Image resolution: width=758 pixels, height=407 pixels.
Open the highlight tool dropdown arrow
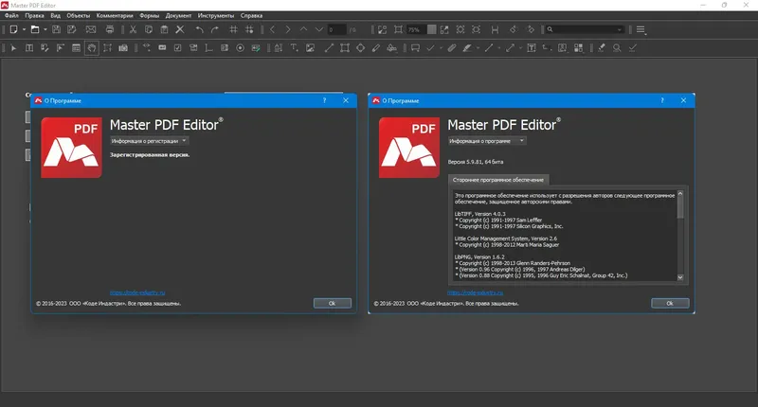(x=478, y=47)
